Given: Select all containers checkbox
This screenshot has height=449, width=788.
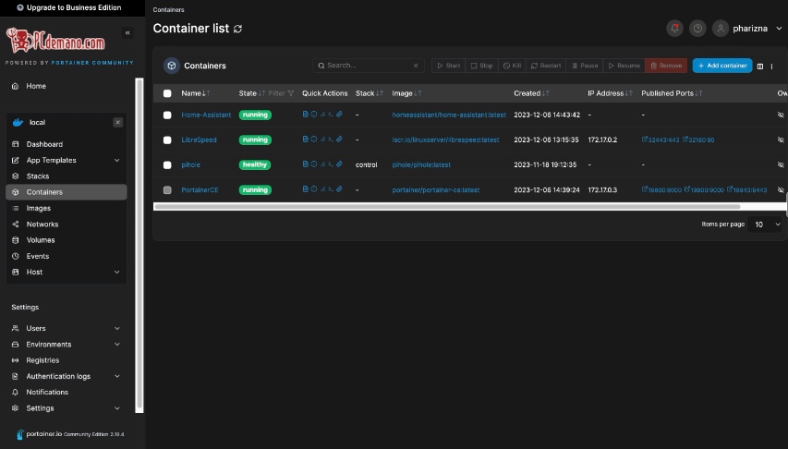Looking at the screenshot, I should click(167, 93).
